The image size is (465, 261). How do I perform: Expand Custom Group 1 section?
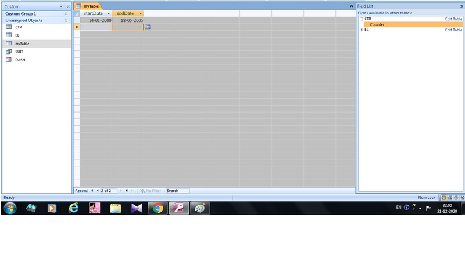(66, 14)
